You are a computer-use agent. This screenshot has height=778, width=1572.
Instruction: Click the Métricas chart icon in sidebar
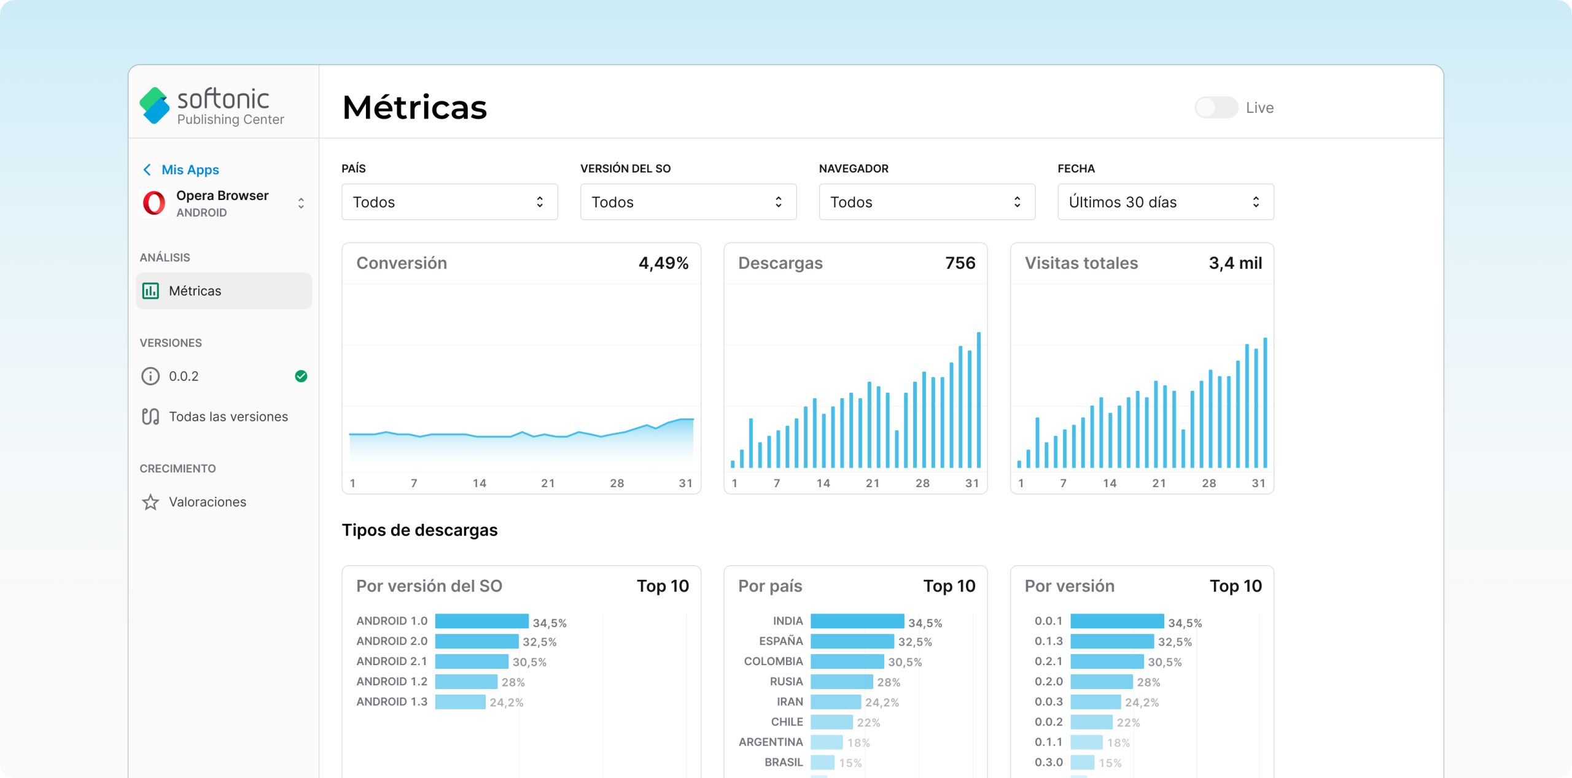pos(150,291)
